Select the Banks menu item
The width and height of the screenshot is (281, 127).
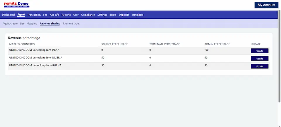[113, 15]
